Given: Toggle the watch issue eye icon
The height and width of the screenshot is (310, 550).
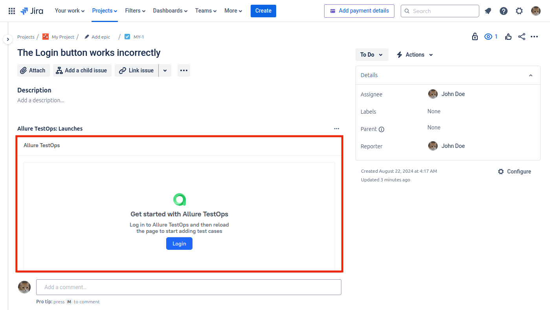Looking at the screenshot, I should (x=489, y=37).
